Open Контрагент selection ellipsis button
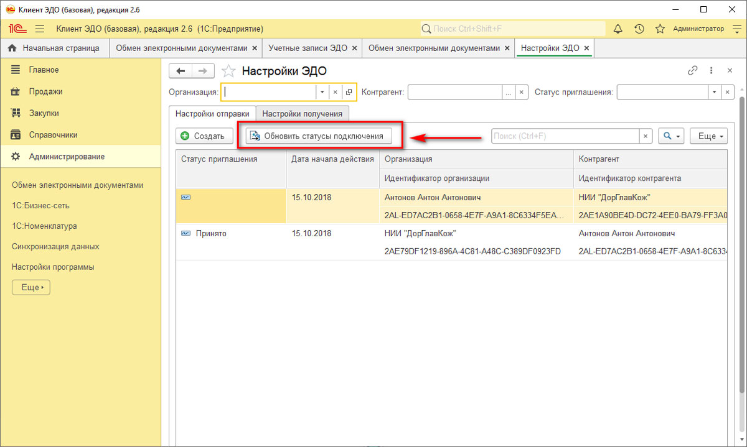 tap(509, 92)
